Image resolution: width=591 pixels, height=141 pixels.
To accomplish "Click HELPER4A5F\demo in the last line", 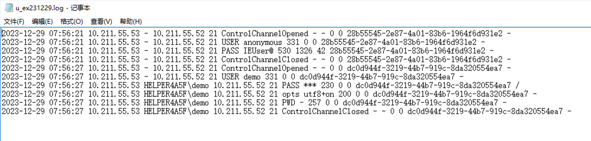I will (x=176, y=111).
